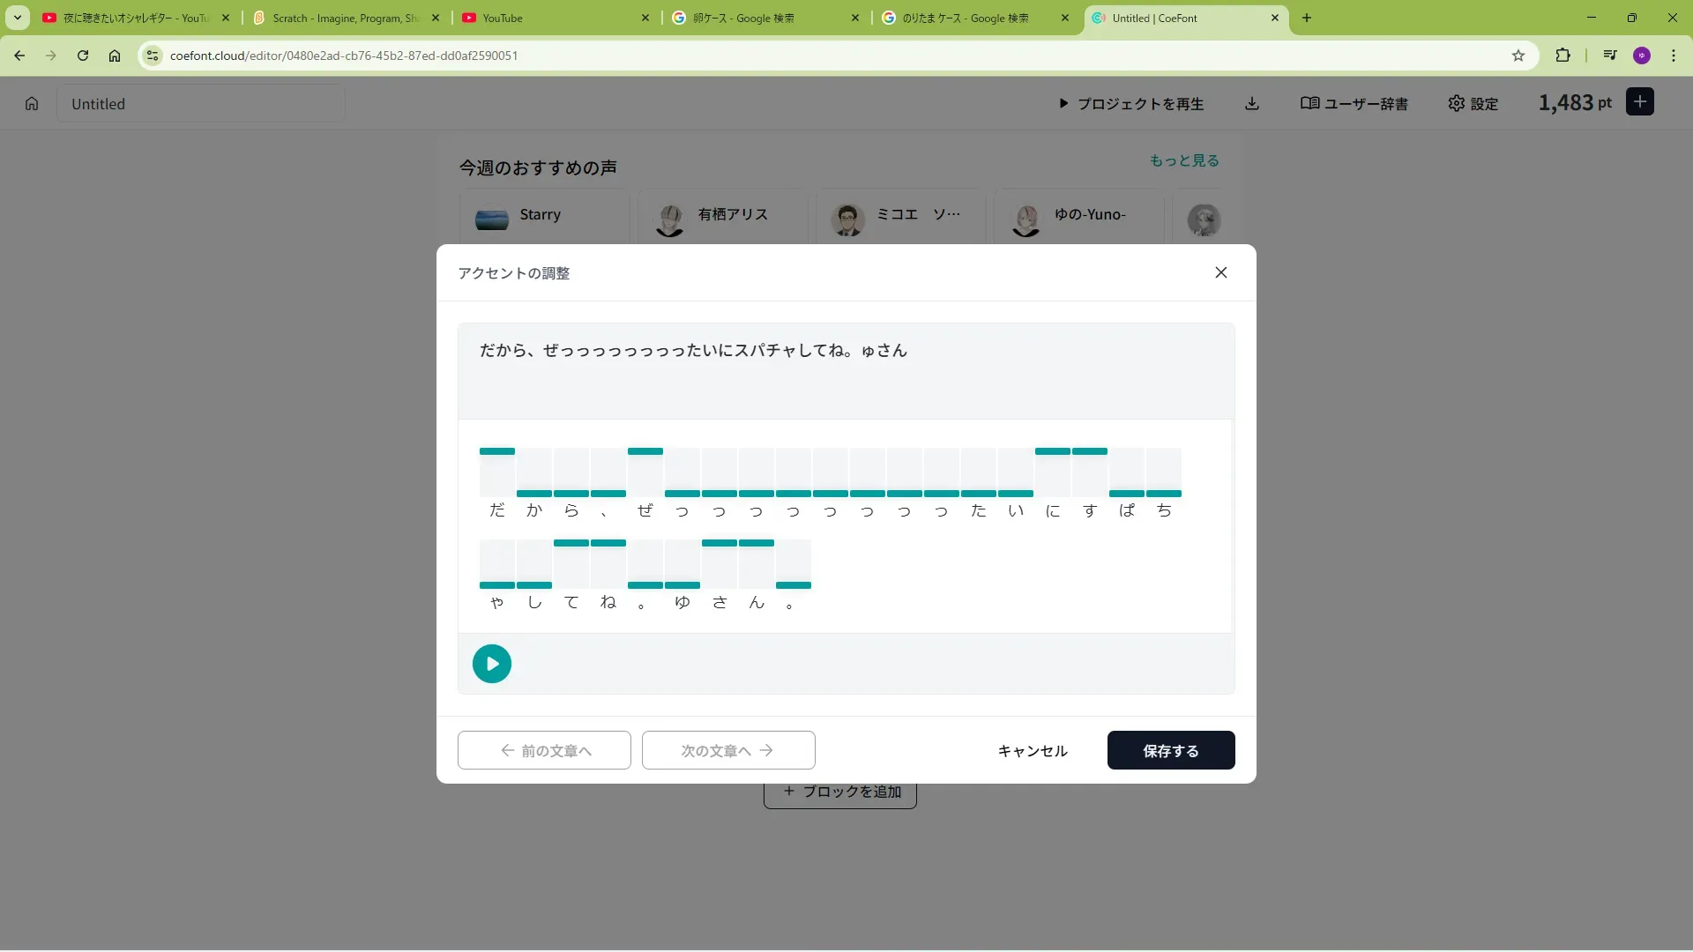Click the 保存する save button
This screenshot has height=952, width=1693.
pyautogui.click(x=1170, y=750)
